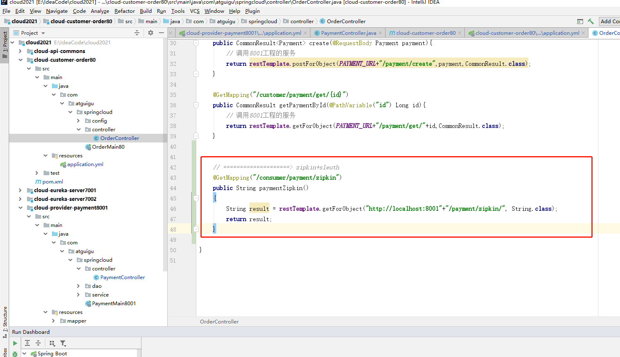Expand all nodes in Run Dashboard
Image resolution: width=620 pixels, height=357 pixels.
(27, 343)
